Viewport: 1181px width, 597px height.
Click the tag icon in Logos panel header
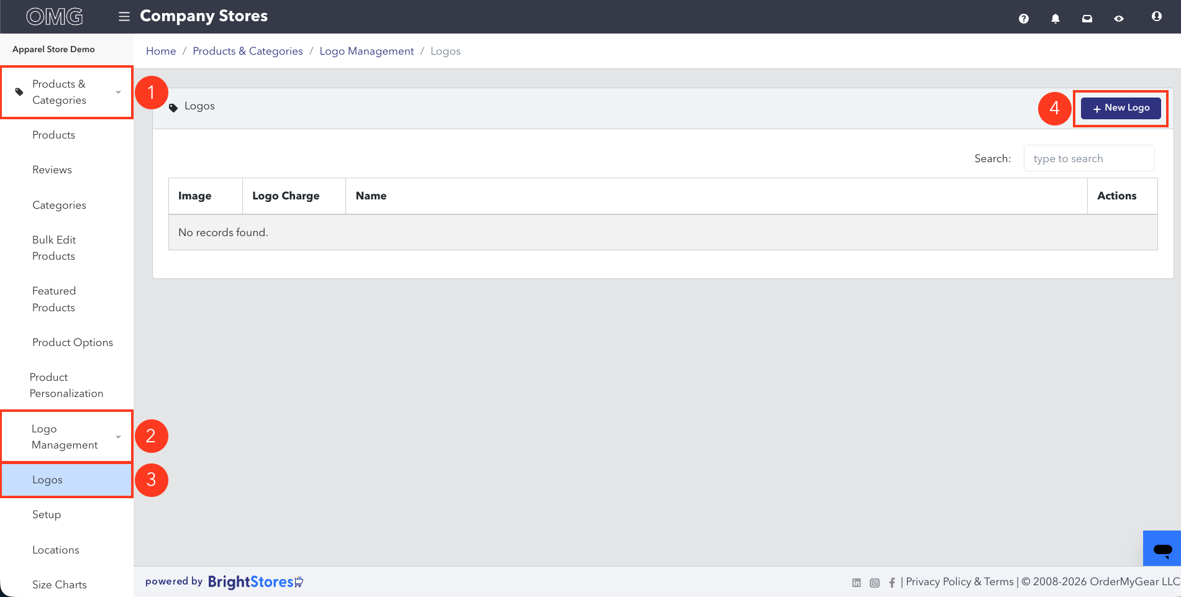(173, 107)
